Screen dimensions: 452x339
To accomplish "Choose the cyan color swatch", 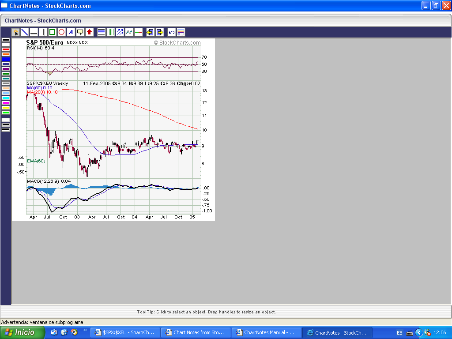I will 6,98.
